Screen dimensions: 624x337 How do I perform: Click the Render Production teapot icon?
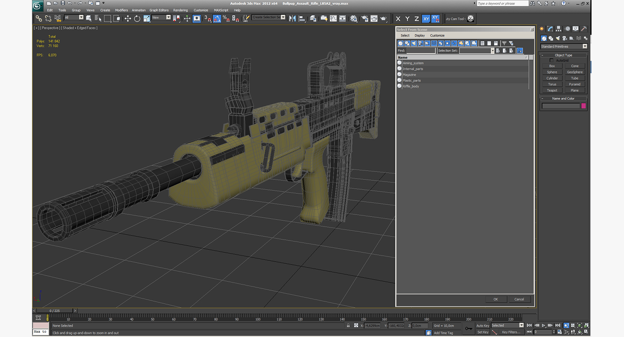click(383, 19)
